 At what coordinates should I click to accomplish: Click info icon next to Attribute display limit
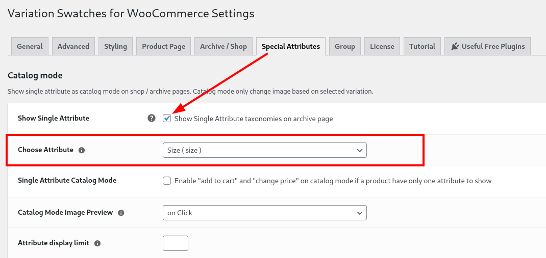point(97,243)
